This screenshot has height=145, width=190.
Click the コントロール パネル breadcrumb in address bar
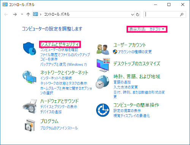coord(57,14)
